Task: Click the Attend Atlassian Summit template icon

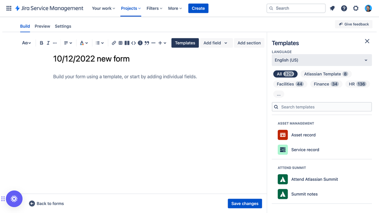Action: 283,179
